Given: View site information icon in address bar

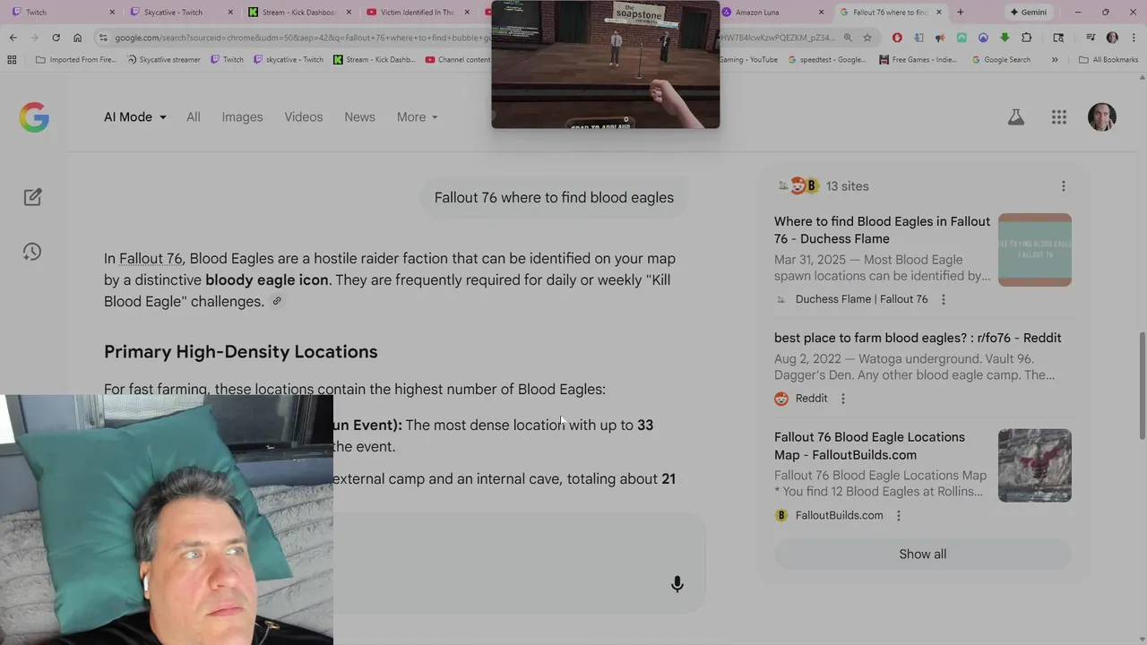Looking at the screenshot, I should pyautogui.click(x=103, y=38).
